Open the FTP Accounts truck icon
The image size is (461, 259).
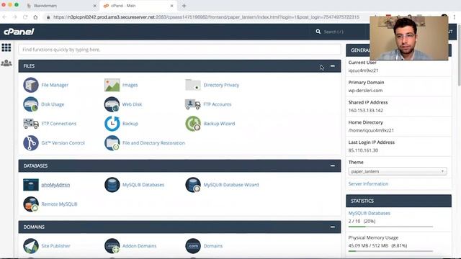click(x=193, y=104)
